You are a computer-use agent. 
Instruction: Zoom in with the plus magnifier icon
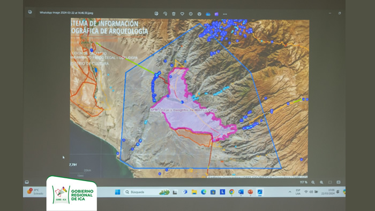[x=321, y=182]
